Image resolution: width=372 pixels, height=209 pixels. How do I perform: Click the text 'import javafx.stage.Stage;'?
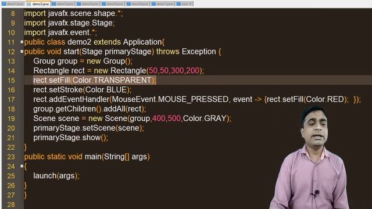coord(69,23)
